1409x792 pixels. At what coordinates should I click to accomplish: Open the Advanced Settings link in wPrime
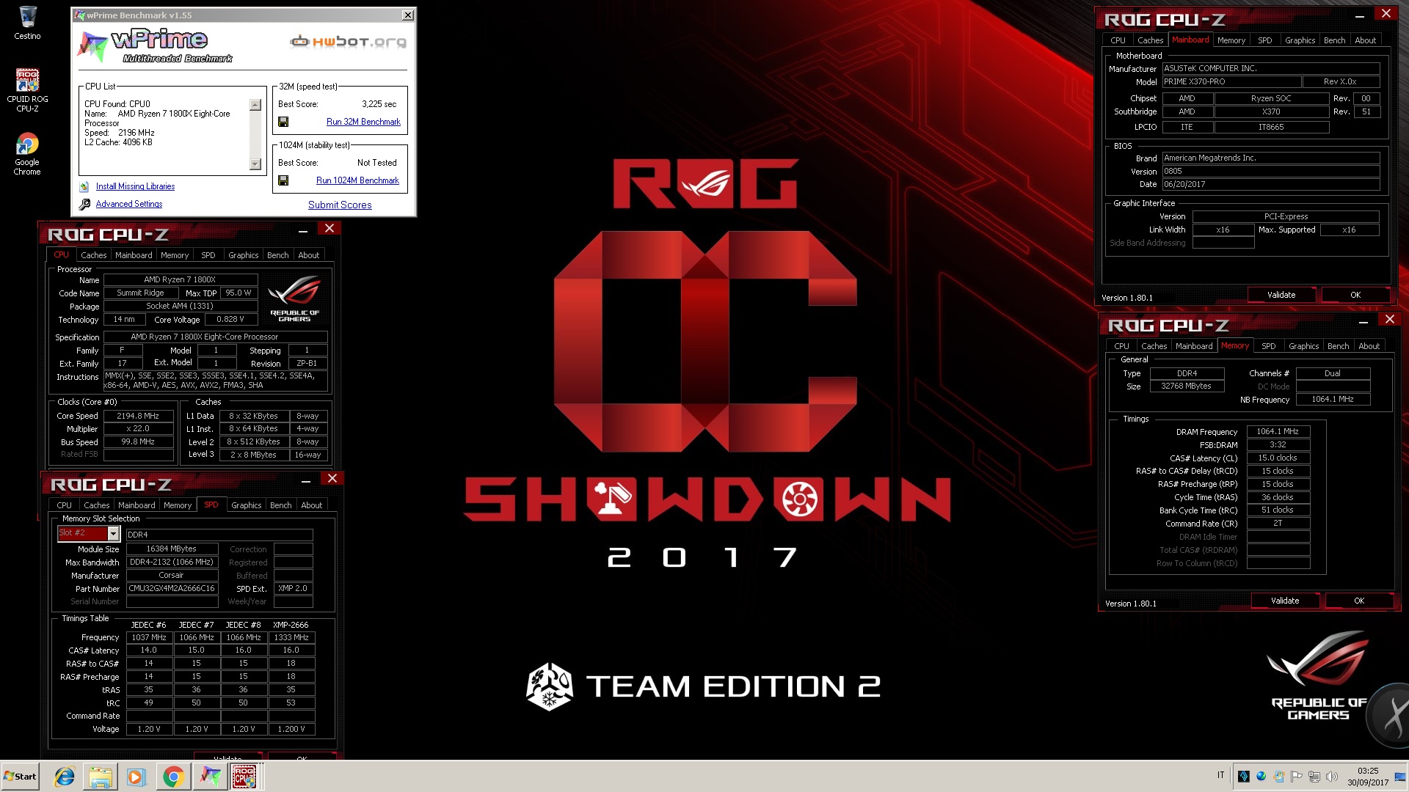[129, 204]
